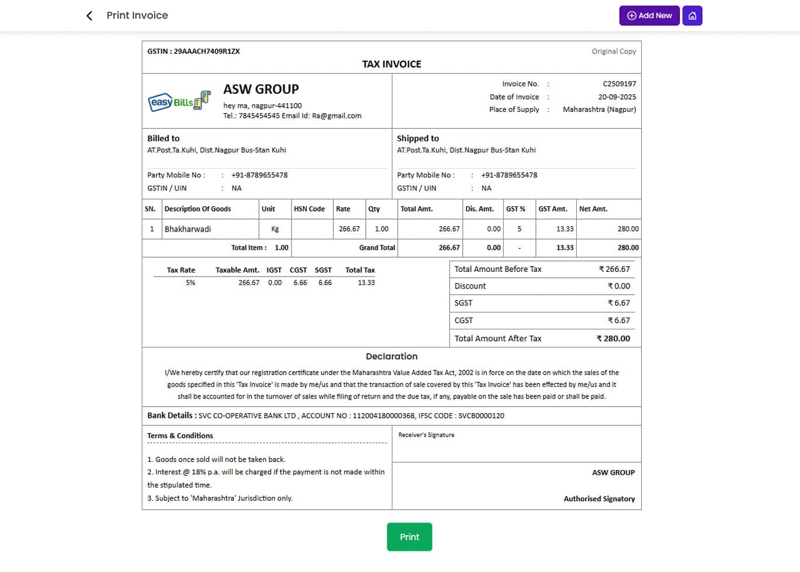
Task: Click the TAX INVOICE heading
Action: point(391,64)
